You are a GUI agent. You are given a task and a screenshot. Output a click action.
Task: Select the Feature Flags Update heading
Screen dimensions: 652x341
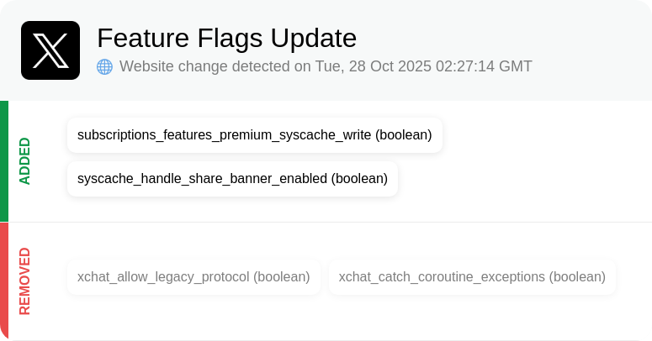coord(226,38)
